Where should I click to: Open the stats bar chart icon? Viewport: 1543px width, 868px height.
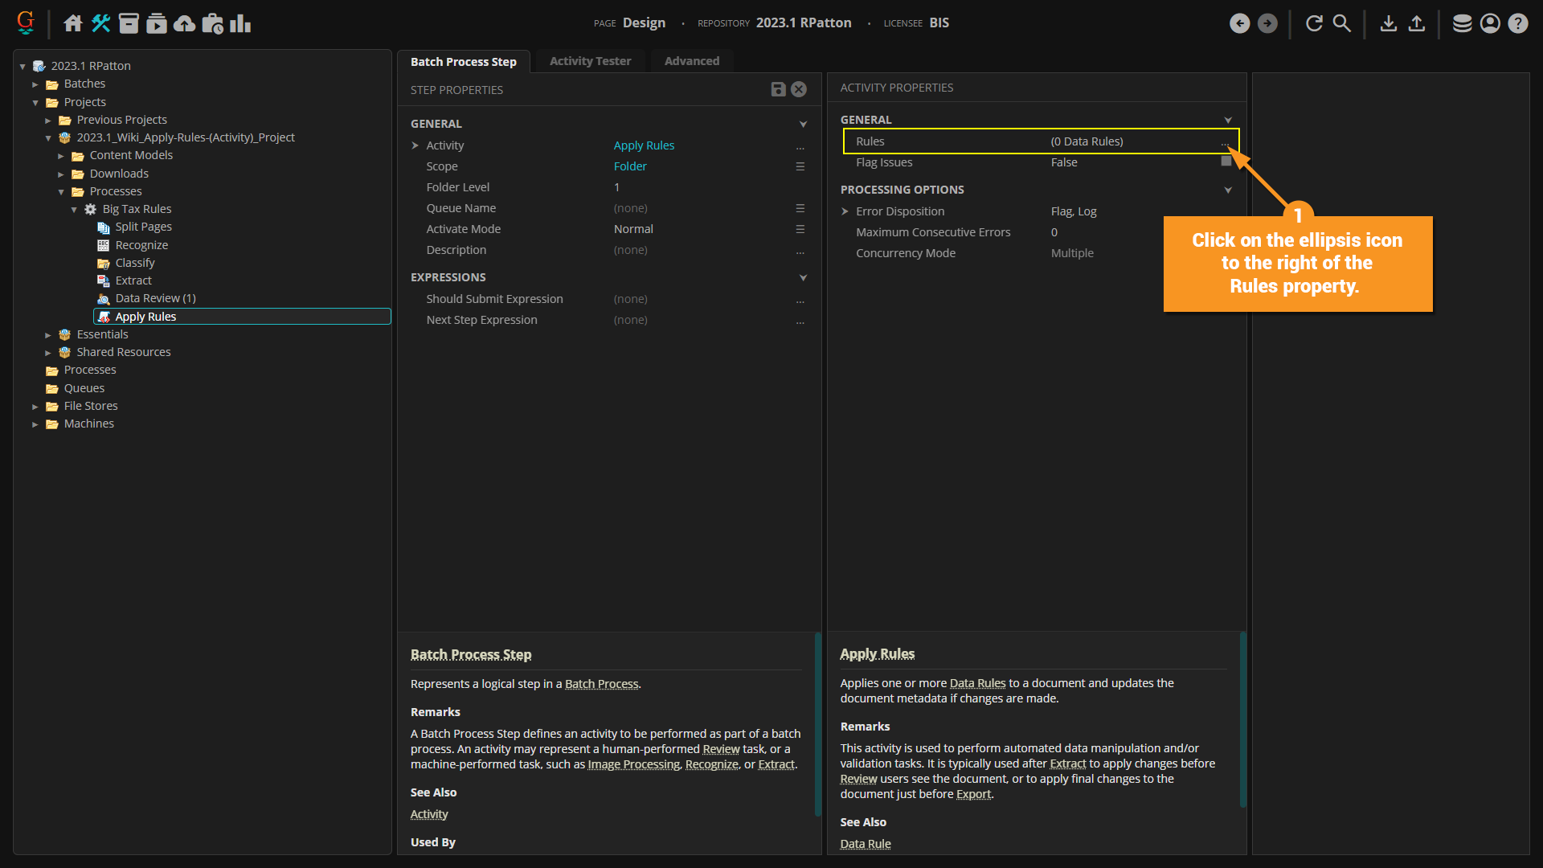[240, 23]
